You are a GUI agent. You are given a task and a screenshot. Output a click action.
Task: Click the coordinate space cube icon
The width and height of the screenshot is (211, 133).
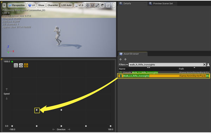pyautogui.click(x=103, y=5)
